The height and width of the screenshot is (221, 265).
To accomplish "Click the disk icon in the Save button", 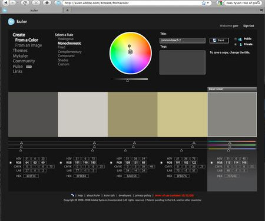I will [214, 40].
